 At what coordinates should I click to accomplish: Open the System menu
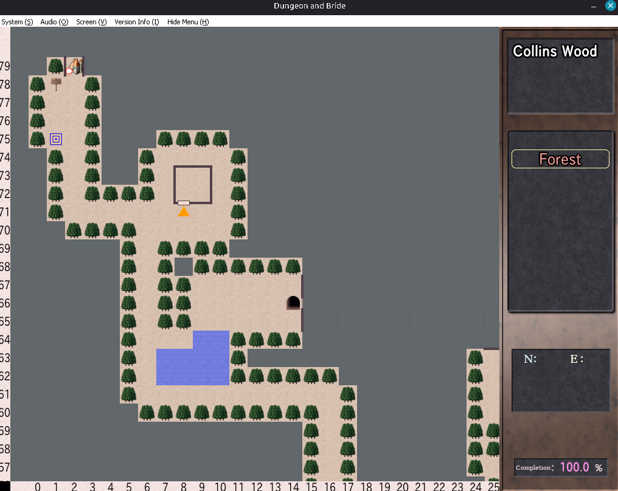tap(17, 22)
